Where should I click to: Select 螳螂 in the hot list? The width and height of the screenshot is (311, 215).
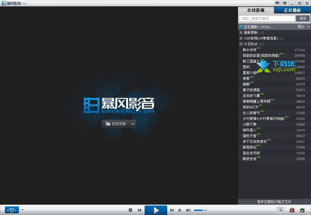coord(246,84)
